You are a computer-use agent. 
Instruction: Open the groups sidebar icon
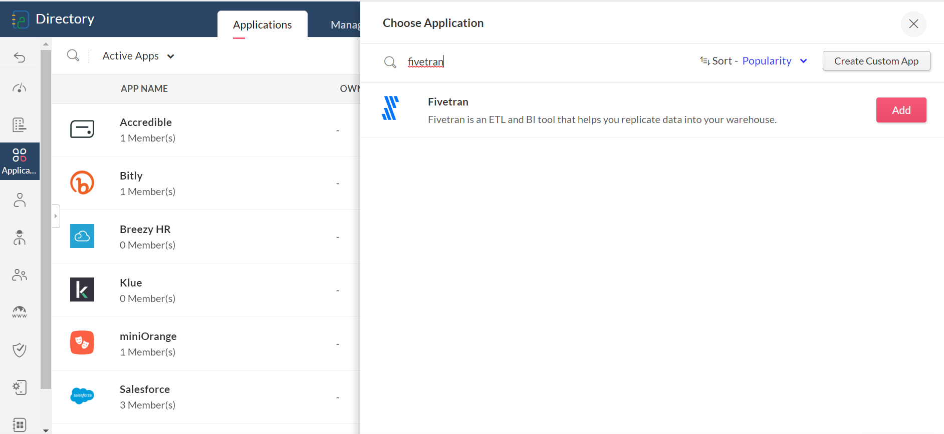point(20,275)
